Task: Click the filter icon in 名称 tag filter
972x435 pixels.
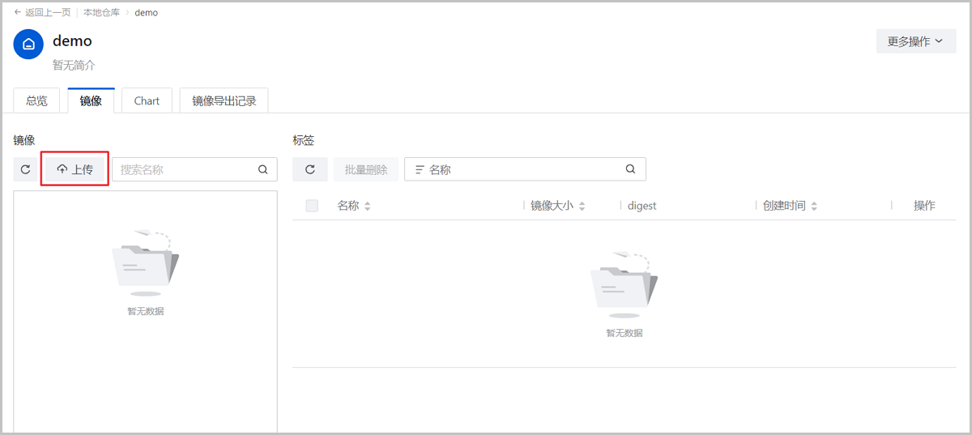Action: (420, 169)
